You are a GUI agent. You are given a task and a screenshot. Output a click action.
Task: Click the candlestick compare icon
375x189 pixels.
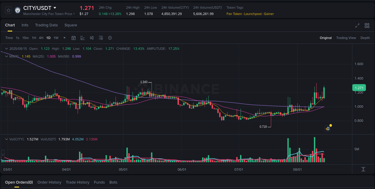(x=92, y=38)
